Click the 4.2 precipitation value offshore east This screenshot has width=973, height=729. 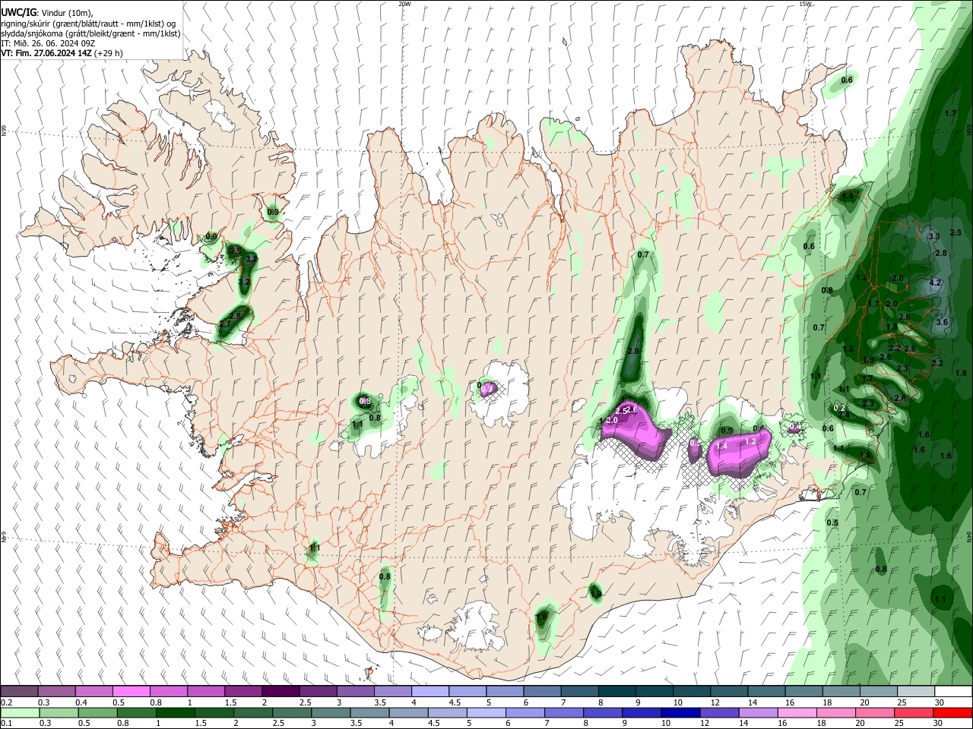tap(936, 282)
